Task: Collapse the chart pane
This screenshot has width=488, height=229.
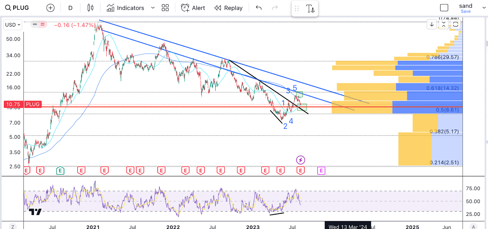Action: pyautogui.click(x=444, y=24)
